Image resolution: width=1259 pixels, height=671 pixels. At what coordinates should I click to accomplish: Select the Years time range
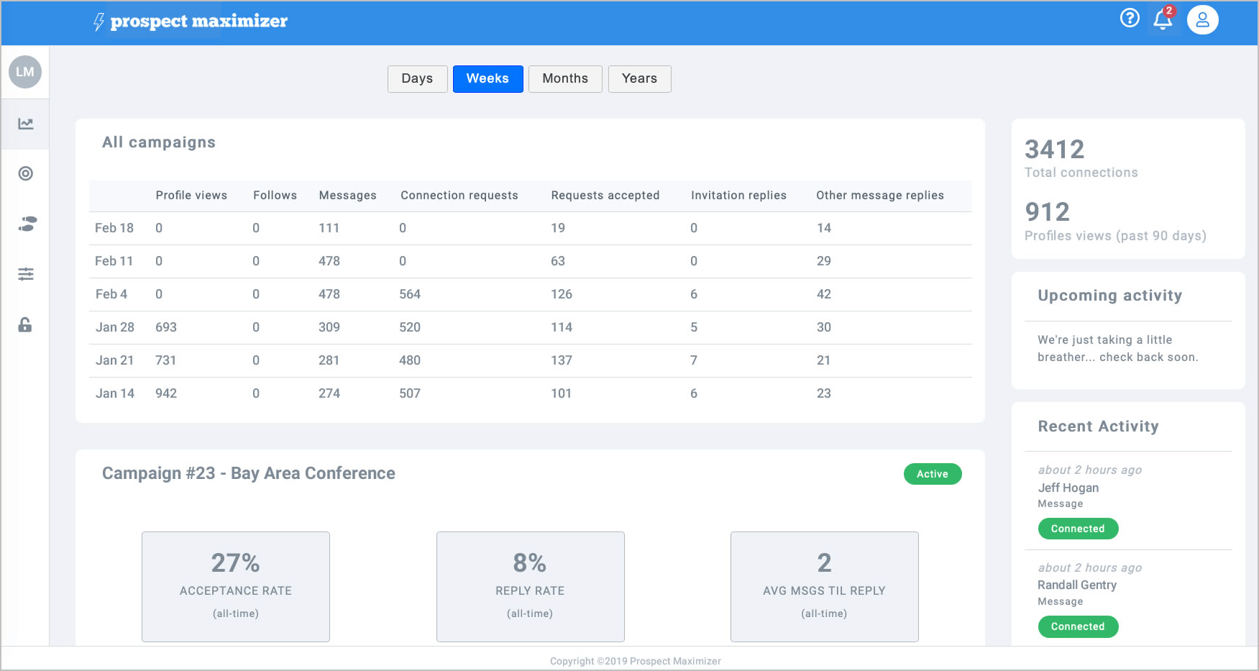pos(639,78)
